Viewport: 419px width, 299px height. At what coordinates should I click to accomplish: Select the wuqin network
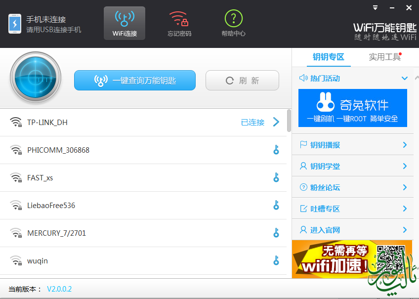[143, 261]
